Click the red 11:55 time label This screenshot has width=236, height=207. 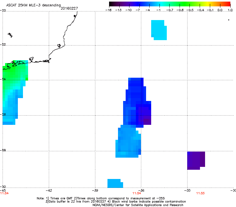click(200, 193)
